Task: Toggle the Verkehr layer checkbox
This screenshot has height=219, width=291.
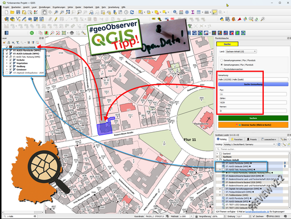Action: point(11,60)
